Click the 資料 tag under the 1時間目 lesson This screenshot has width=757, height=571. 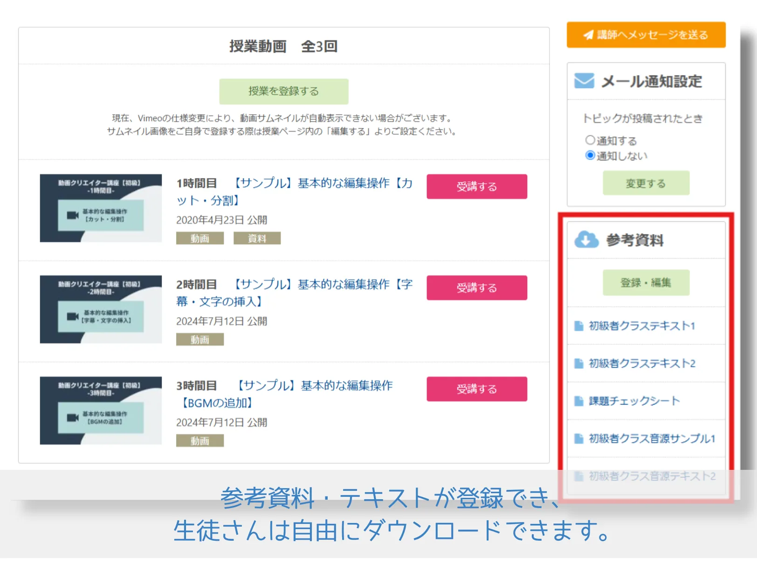pyautogui.click(x=257, y=238)
